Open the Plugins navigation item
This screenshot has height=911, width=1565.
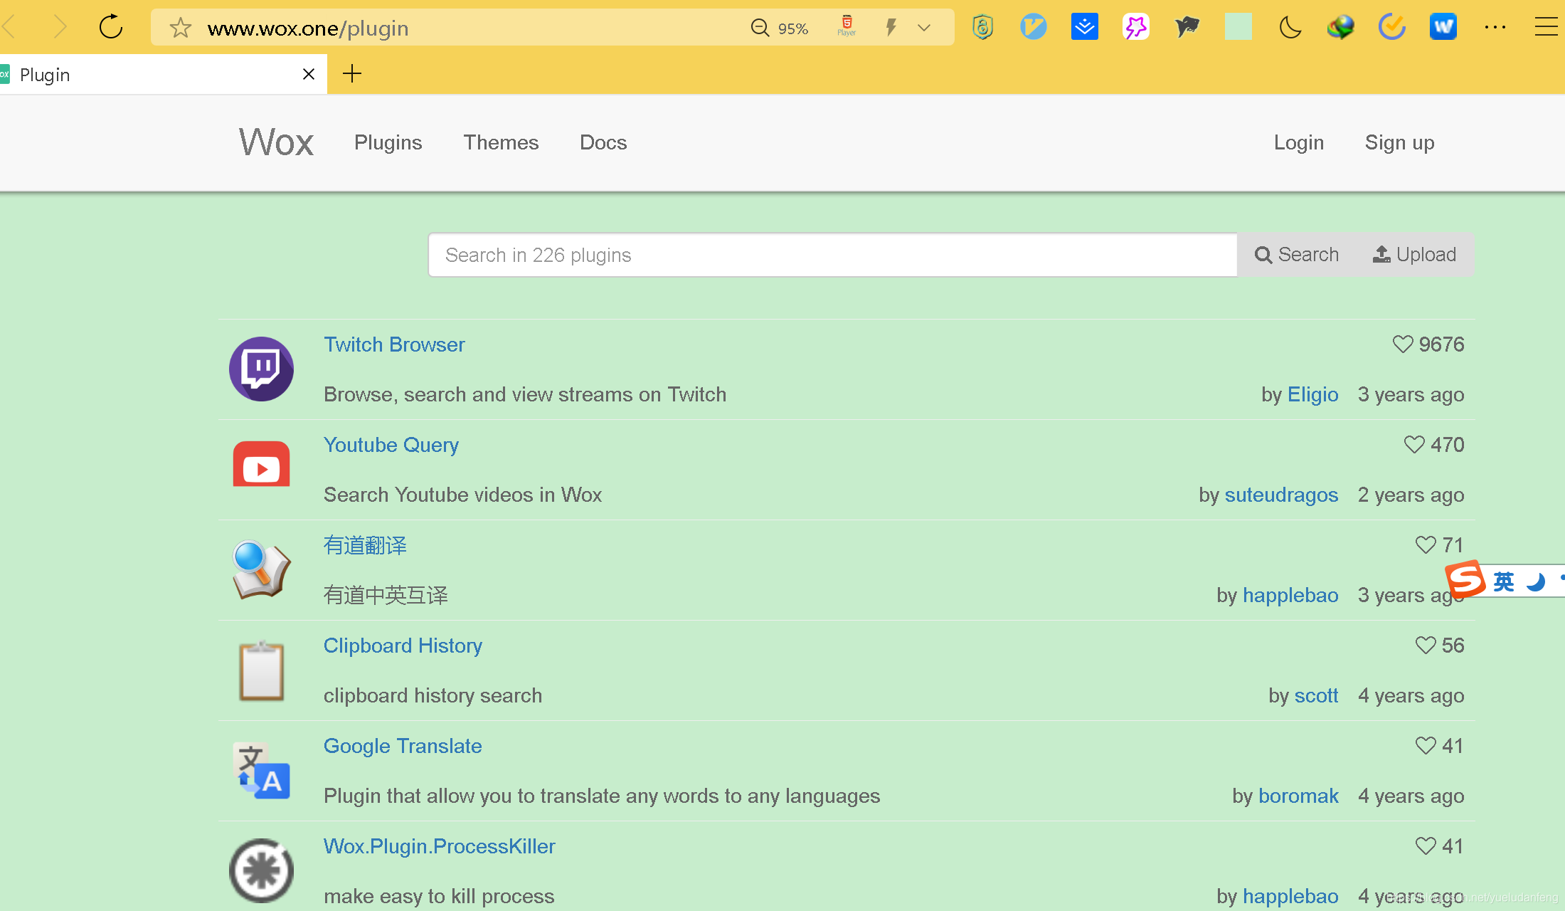pyautogui.click(x=388, y=142)
